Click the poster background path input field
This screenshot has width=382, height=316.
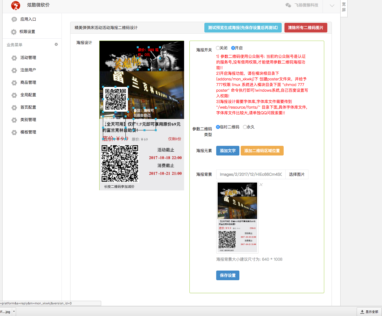coord(251,174)
